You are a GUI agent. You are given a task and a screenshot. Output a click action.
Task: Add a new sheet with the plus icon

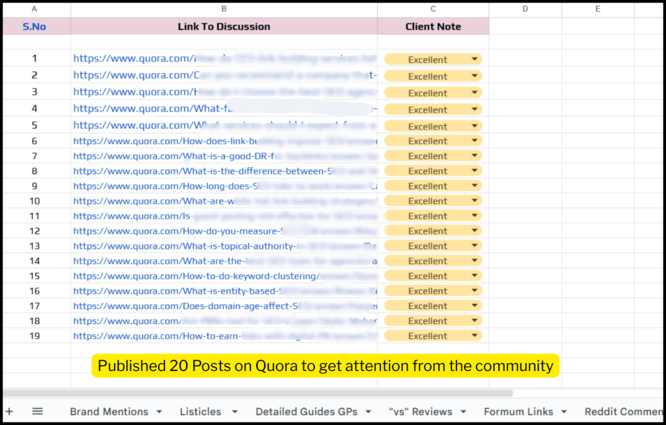pos(9,411)
